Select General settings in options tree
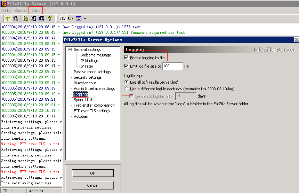The height and width of the screenshot is (193, 299). [x=87, y=49]
